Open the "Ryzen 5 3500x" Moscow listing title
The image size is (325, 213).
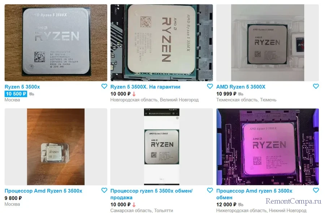tap(22, 87)
